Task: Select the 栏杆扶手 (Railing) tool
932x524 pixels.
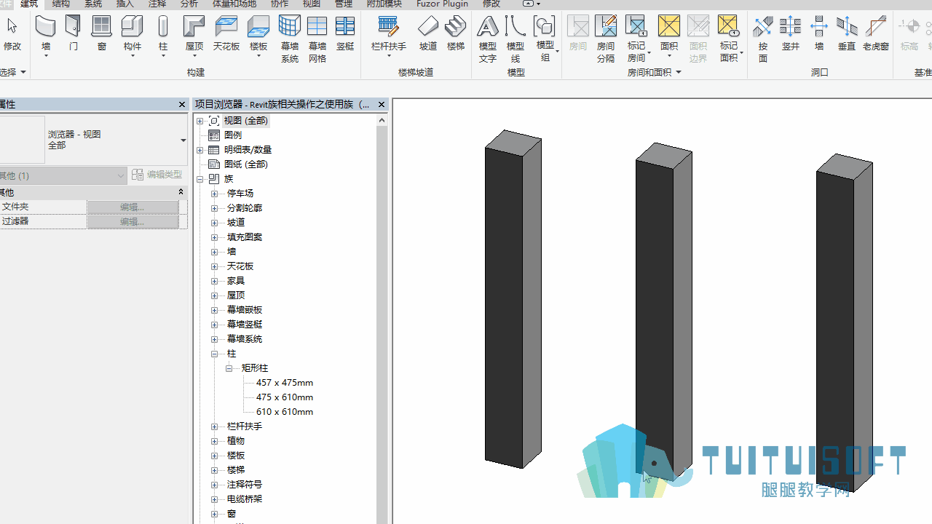Action: pyautogui.click(x=388, y=34)
